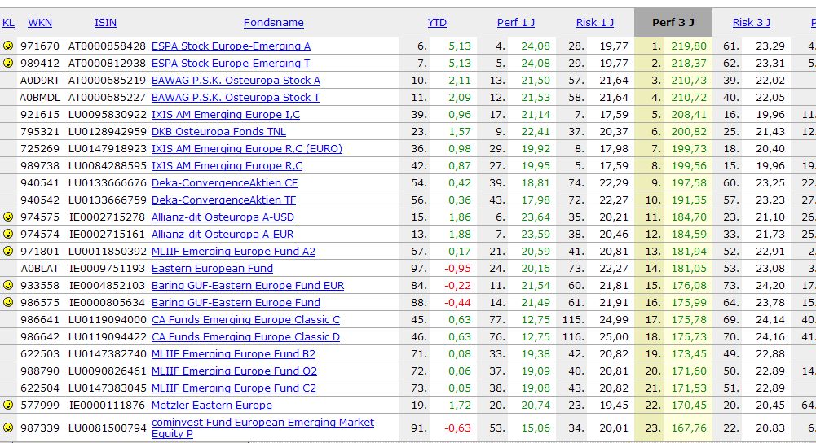Select Perf 3 J value 200,82
The width and height of the screenshot is (816, 443).
(689, 132)
